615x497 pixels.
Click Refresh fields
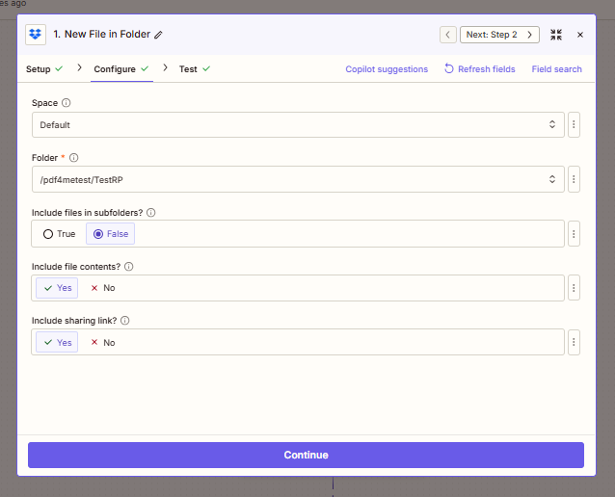tap(479, 69)
